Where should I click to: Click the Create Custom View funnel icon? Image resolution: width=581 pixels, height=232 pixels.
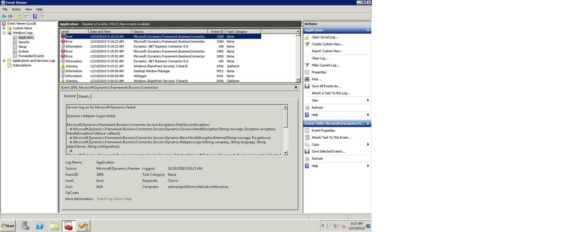(x=307, y=44)
